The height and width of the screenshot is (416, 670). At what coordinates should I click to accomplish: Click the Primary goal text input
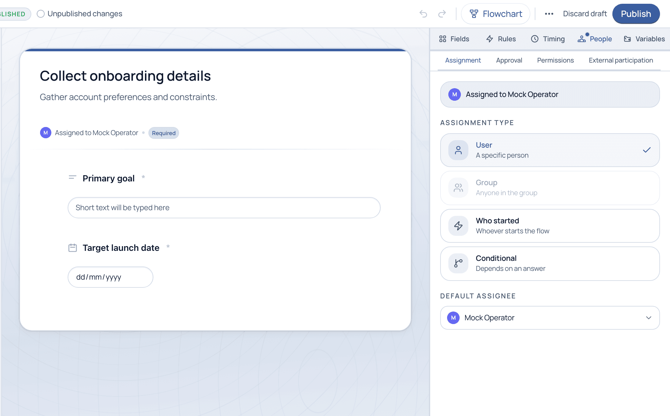click(x=224, y=208)
